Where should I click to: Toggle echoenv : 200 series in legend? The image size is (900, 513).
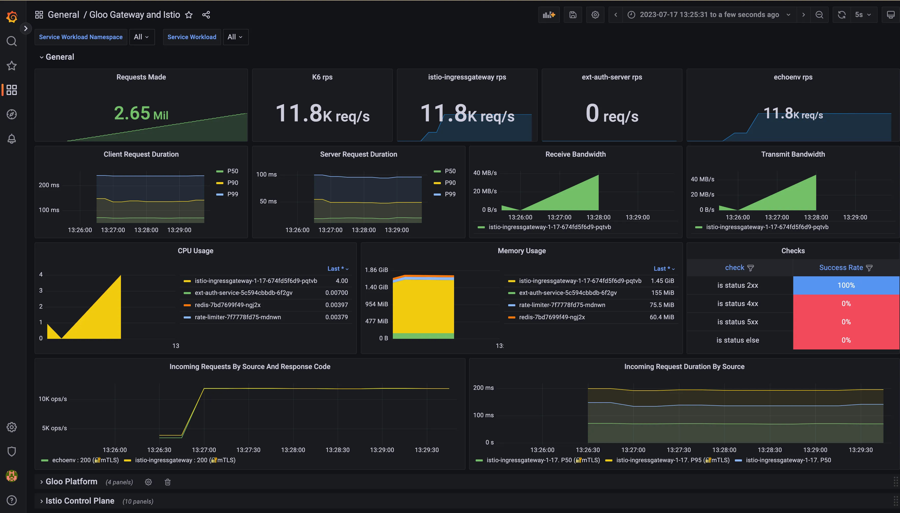click(x=85, y=460)
